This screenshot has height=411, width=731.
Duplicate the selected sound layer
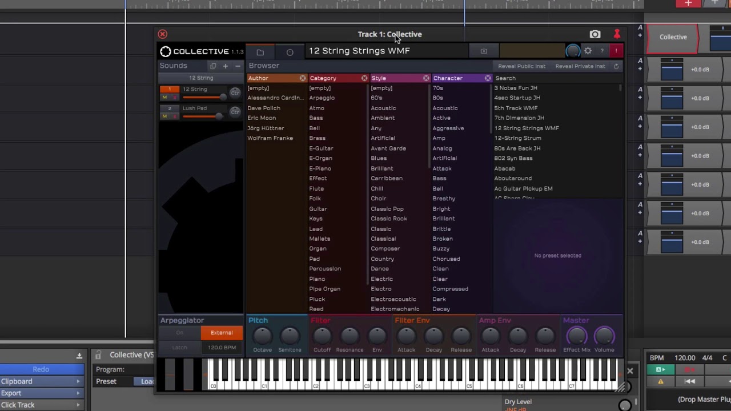[213, 66]
